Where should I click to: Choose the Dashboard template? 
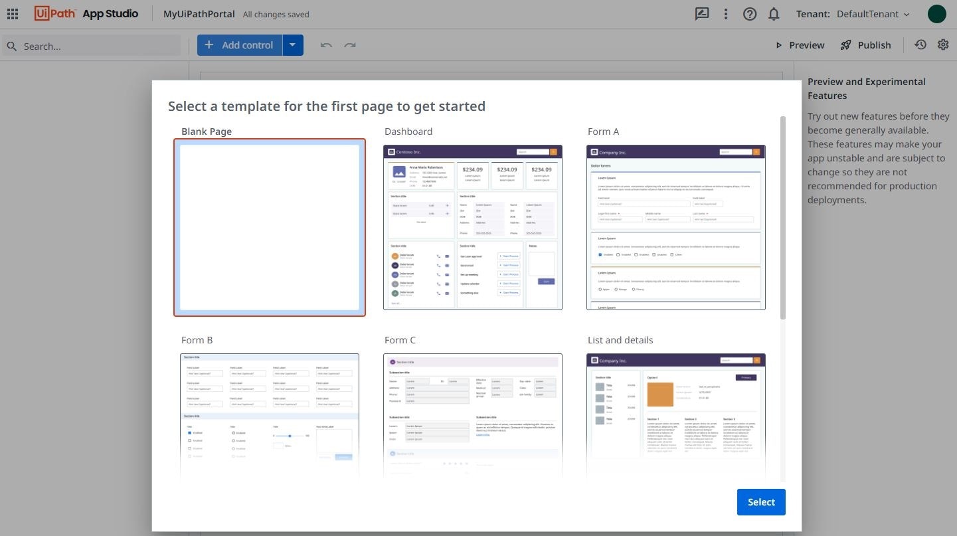pyautogui.click(x=472, y=226)
